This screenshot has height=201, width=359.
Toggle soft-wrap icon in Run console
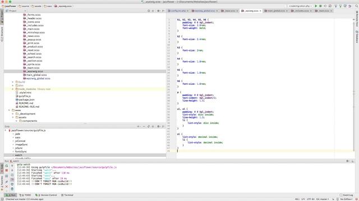pyautogui.click(x=12, y=175)
